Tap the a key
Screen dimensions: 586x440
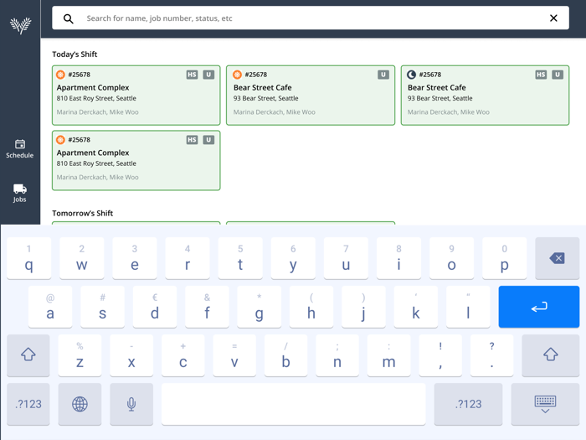click(50, 307)
